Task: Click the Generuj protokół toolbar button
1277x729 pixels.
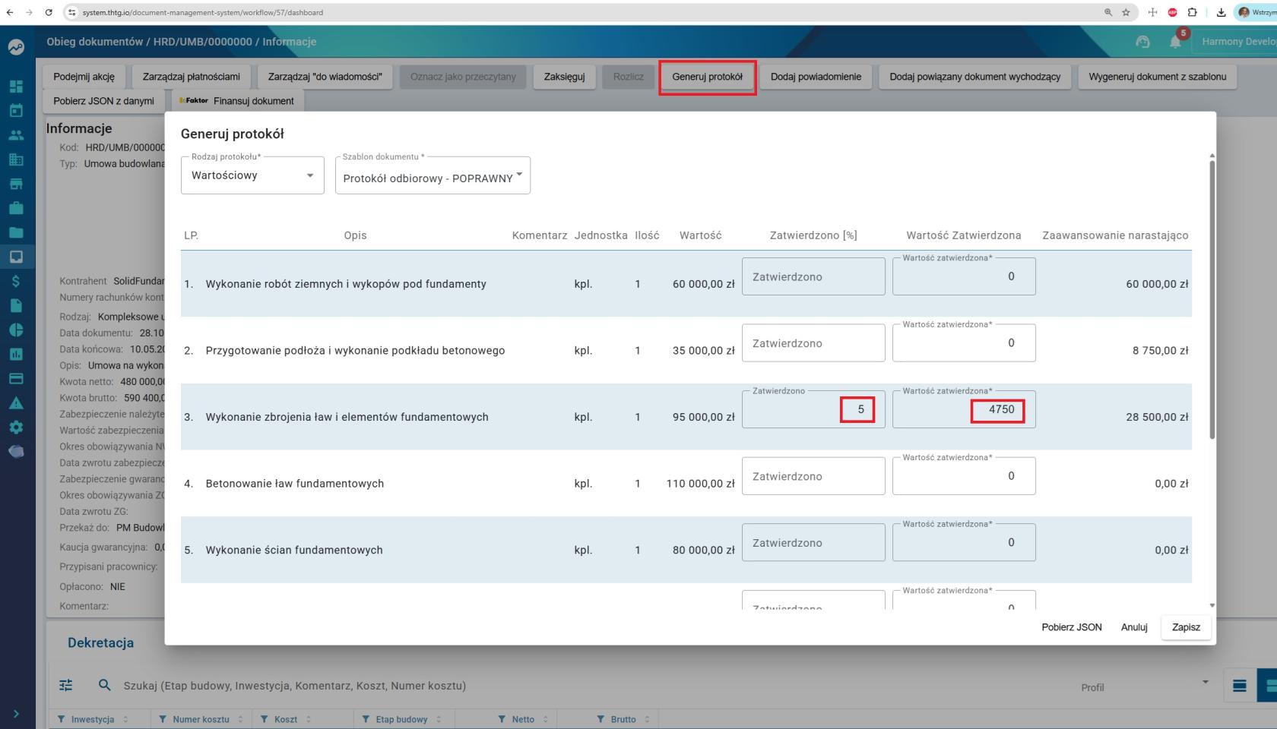Action: 707,77
